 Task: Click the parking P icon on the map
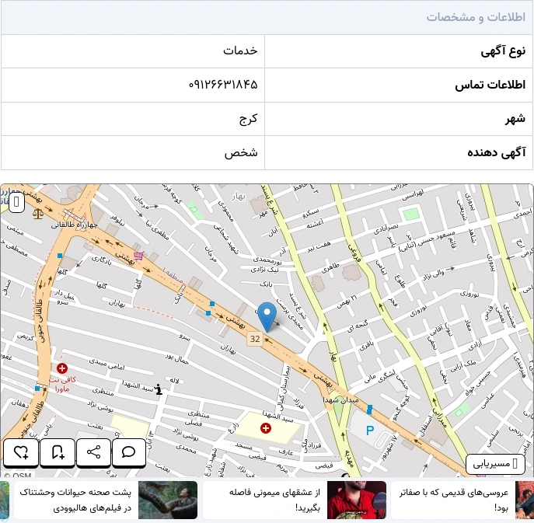click(x=370, y=431)
